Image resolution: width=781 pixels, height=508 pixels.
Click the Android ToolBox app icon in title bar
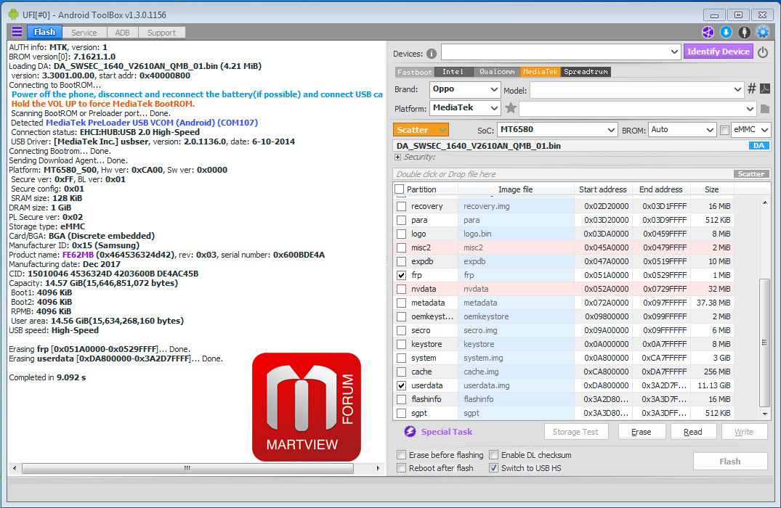(x=14, y=15)
